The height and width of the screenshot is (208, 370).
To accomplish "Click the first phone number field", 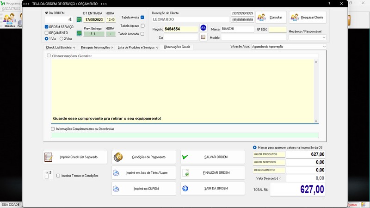I will tap(242, 13).
